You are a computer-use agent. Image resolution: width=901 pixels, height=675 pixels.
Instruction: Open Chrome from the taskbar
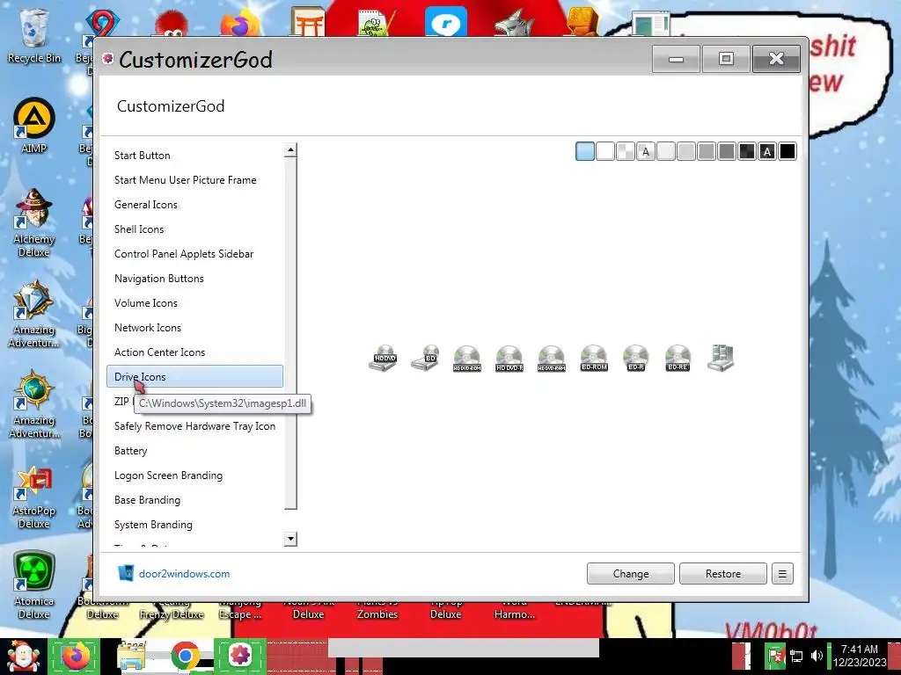[185, 657]
